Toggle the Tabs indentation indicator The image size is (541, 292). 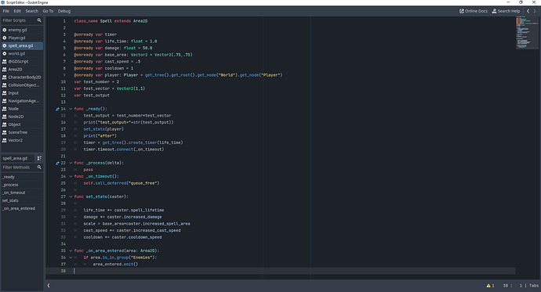coord(534,286)
